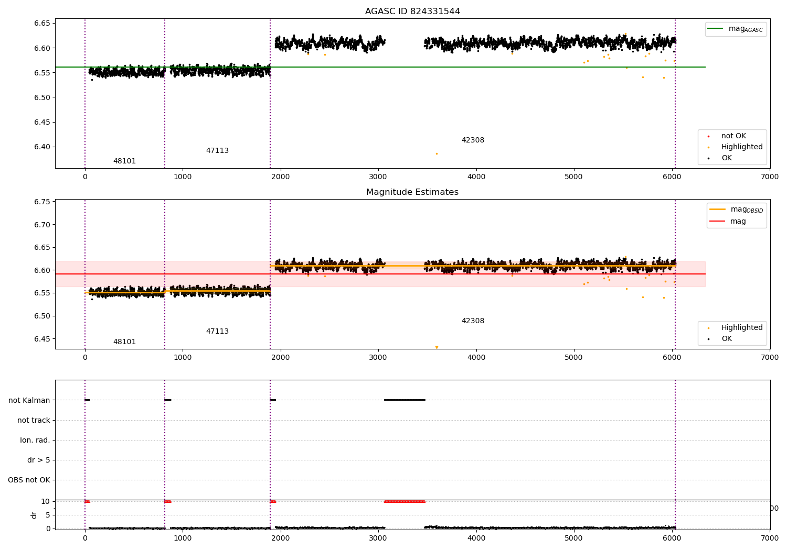Click the 47113 obsid label in middle plot
787x550 pixels.
pyautogui.click(x=217, y=332)
